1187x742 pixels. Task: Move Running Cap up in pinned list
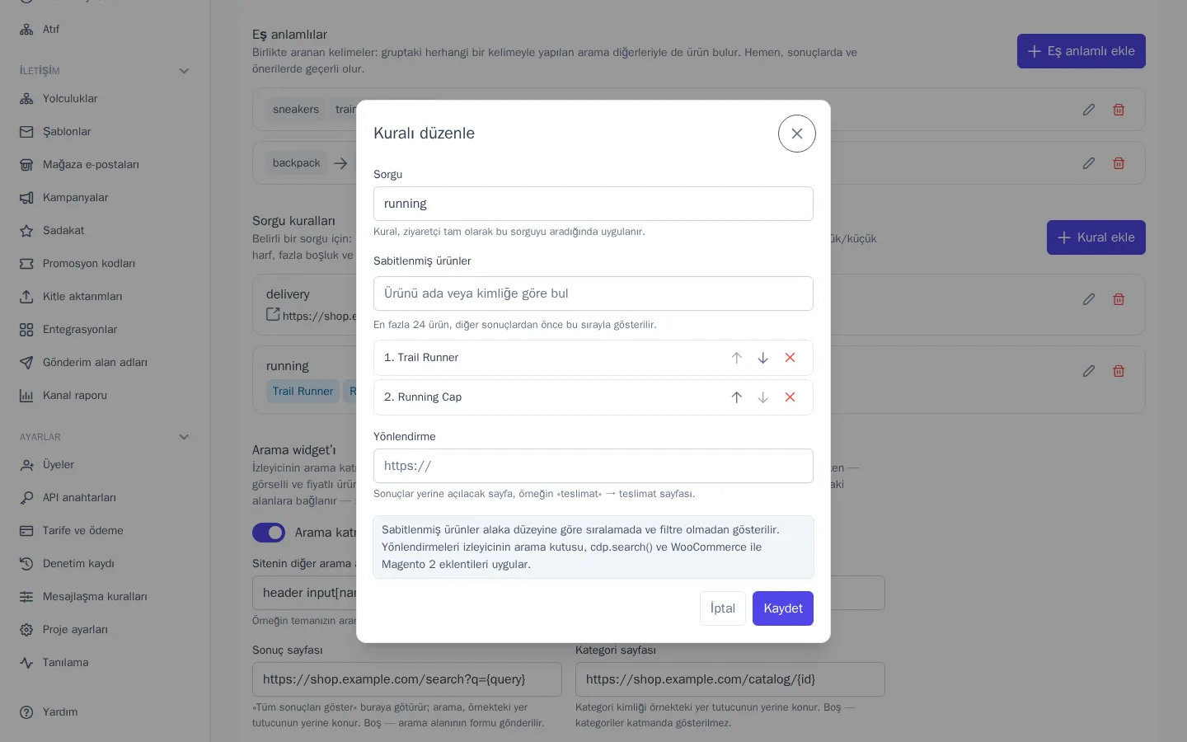[x=737, y=397]
